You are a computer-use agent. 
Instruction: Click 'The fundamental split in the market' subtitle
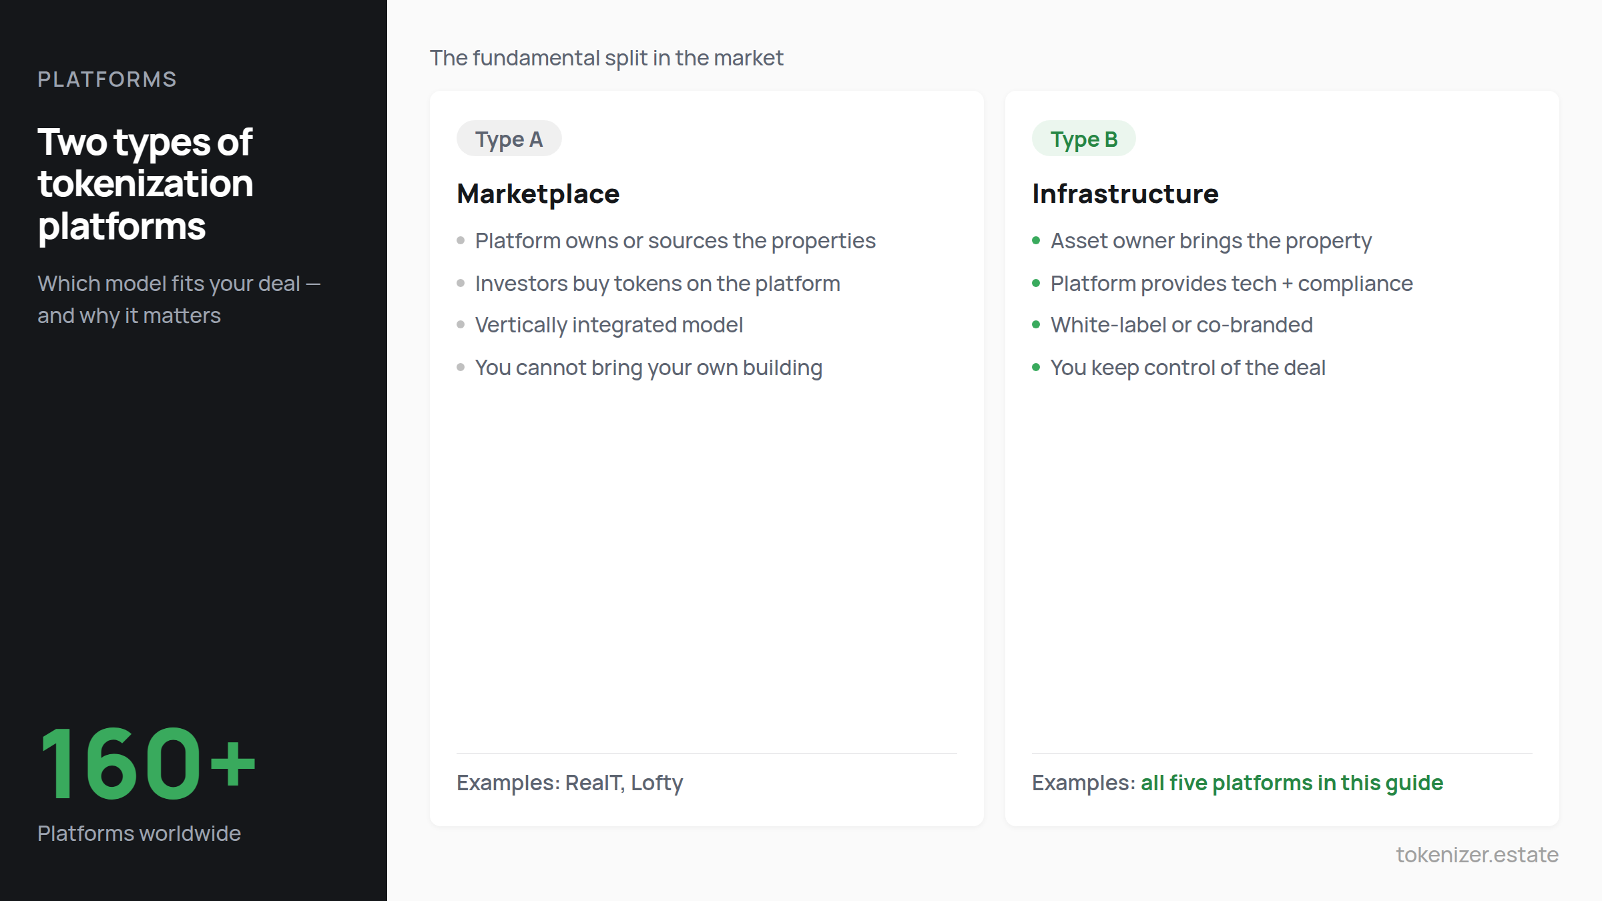(x=606, y=57)
